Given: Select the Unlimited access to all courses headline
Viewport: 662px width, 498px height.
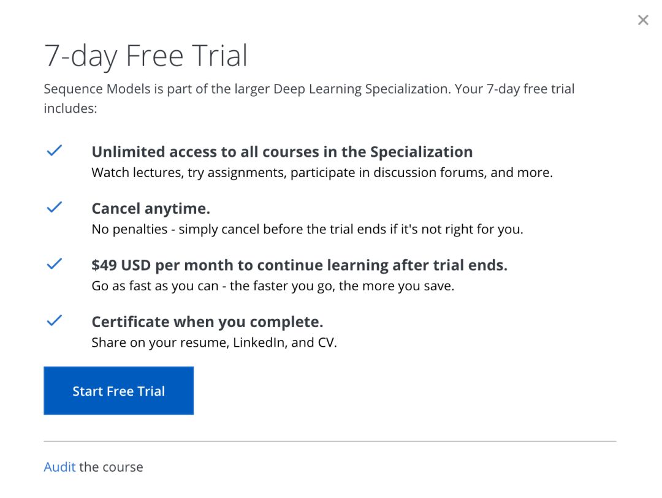Looking at the screenshot, I should 282,152.
